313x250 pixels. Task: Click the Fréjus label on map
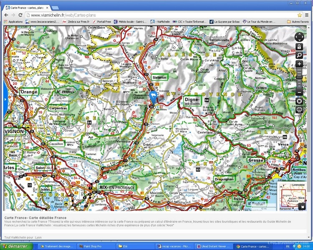point(239,199)
